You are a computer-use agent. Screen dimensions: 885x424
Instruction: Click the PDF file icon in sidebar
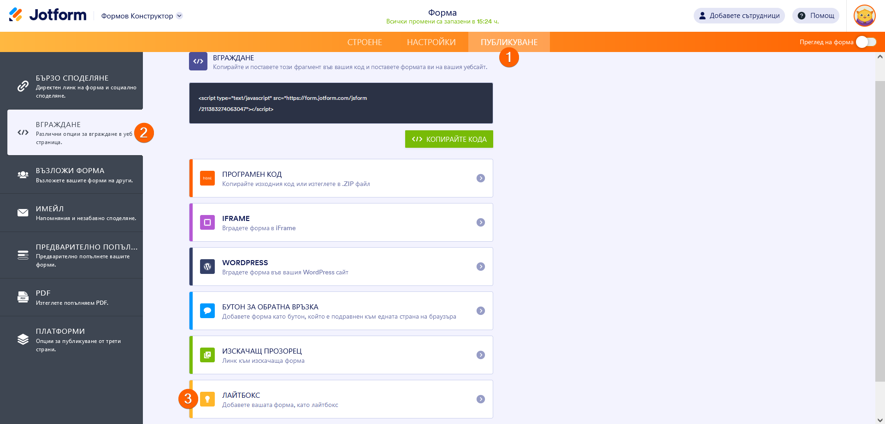coord(23,297)
